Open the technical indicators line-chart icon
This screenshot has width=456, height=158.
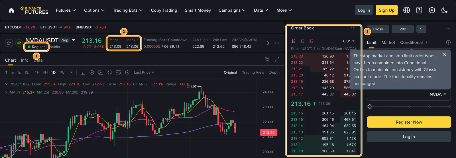(101, 72)
